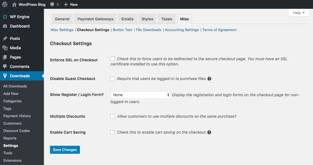The height and width of the screenshot is (165, 313).
Task: Enable Enforce SSL on Checkout checkbox
Action: coord(113,59)
